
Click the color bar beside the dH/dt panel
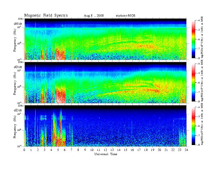[x=193, y=39]
